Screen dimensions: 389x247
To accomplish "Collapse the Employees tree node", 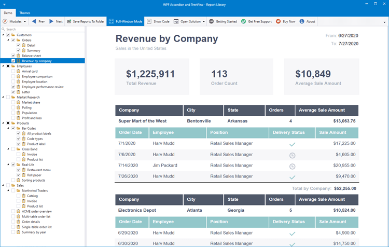I will coord(3,66).
